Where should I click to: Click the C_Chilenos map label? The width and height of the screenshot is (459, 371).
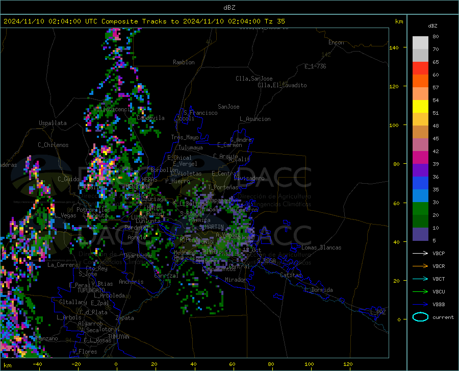53,145
